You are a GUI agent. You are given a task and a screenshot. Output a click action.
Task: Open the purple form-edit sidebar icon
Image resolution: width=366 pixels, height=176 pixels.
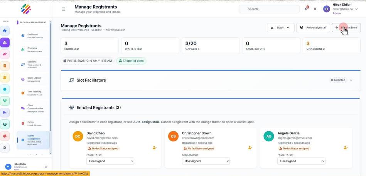tap(5, 112)
